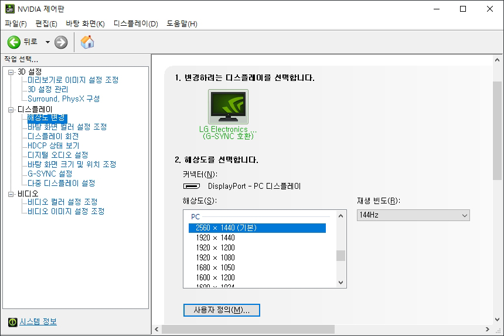The height and width of the screenshot is (336, 504).
Task: Click the horizontal scrollbar thumb
Action: [248, 329]
